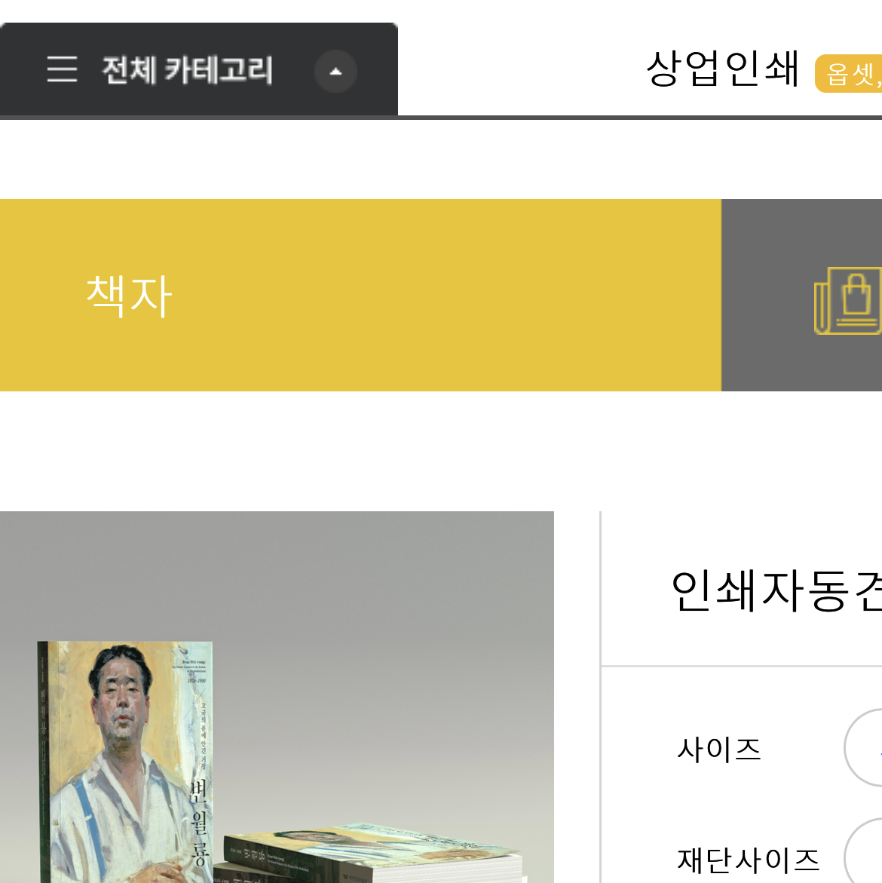Click the painted man's face on cover

point(122,700)
